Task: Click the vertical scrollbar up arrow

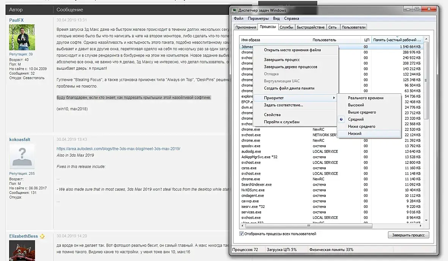Action: click(426, 39)
